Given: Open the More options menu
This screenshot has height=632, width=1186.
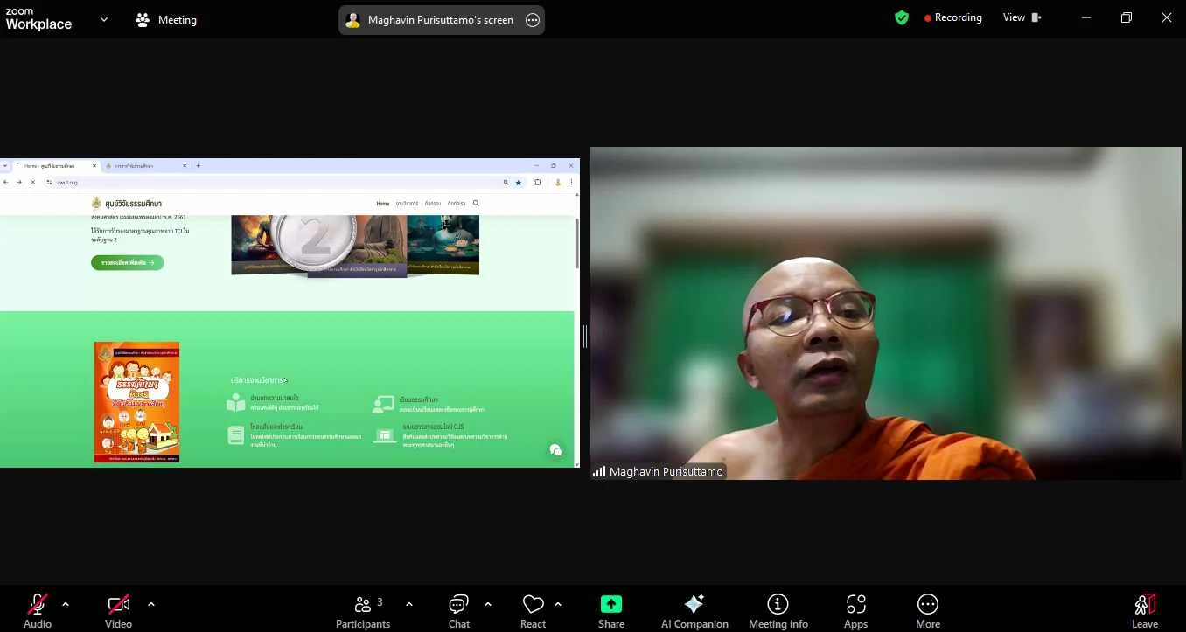Looking at the screenshot, I should point(927,610).
